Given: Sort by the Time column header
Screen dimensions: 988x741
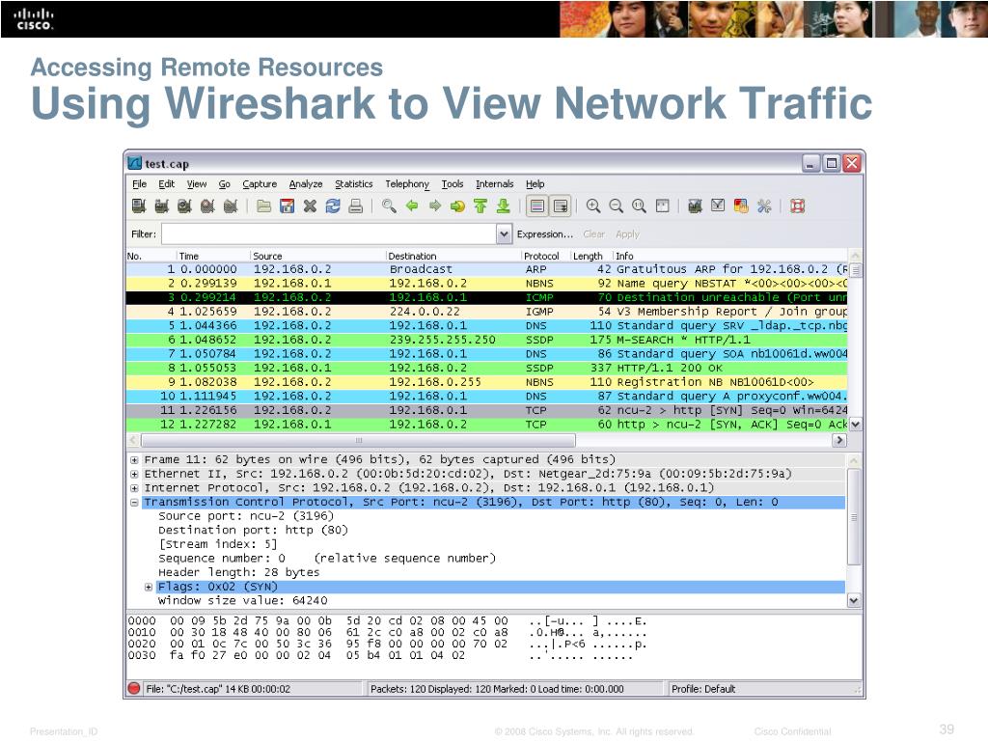Looking at the screenshot, I should [213, 256].
